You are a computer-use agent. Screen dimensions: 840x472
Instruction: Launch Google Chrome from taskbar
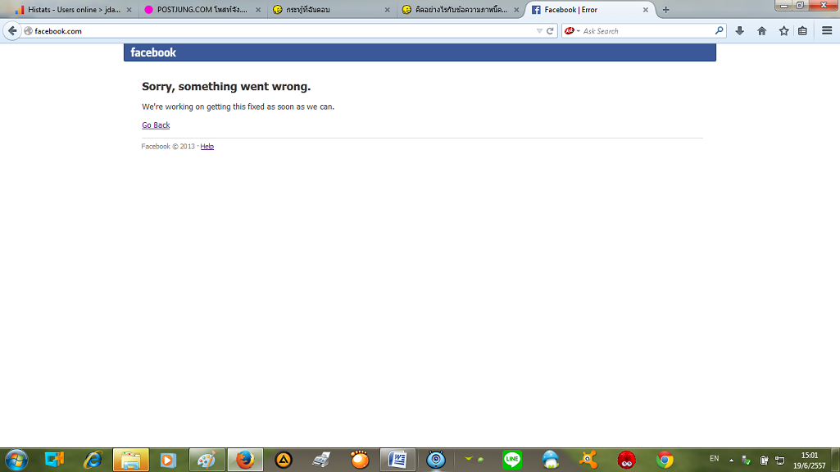tap(665, 460)
